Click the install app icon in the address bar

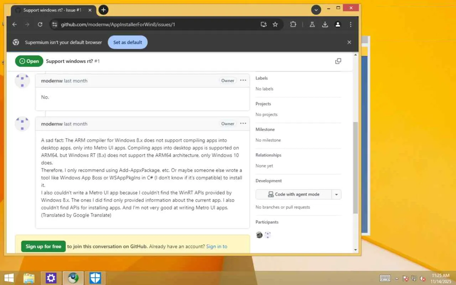[264, 25]
